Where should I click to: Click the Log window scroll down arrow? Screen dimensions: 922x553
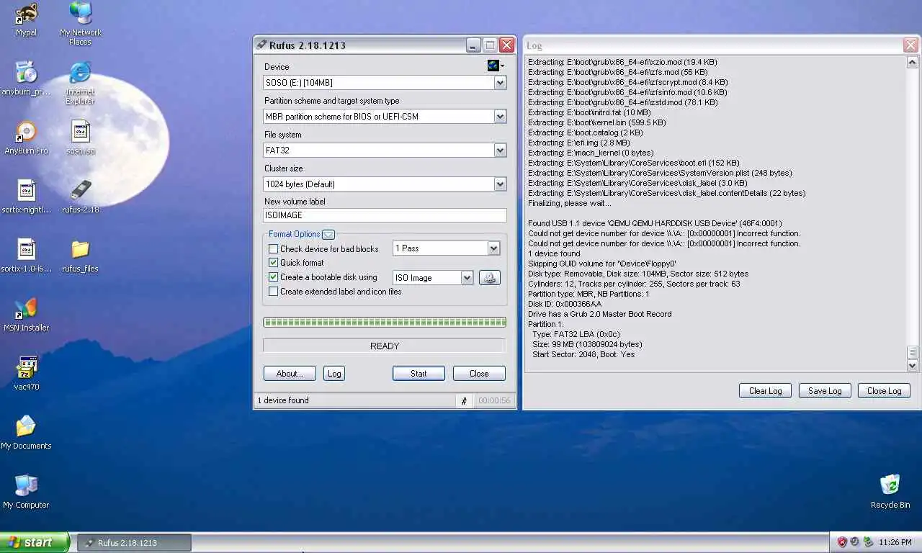(x=913, y=366)
